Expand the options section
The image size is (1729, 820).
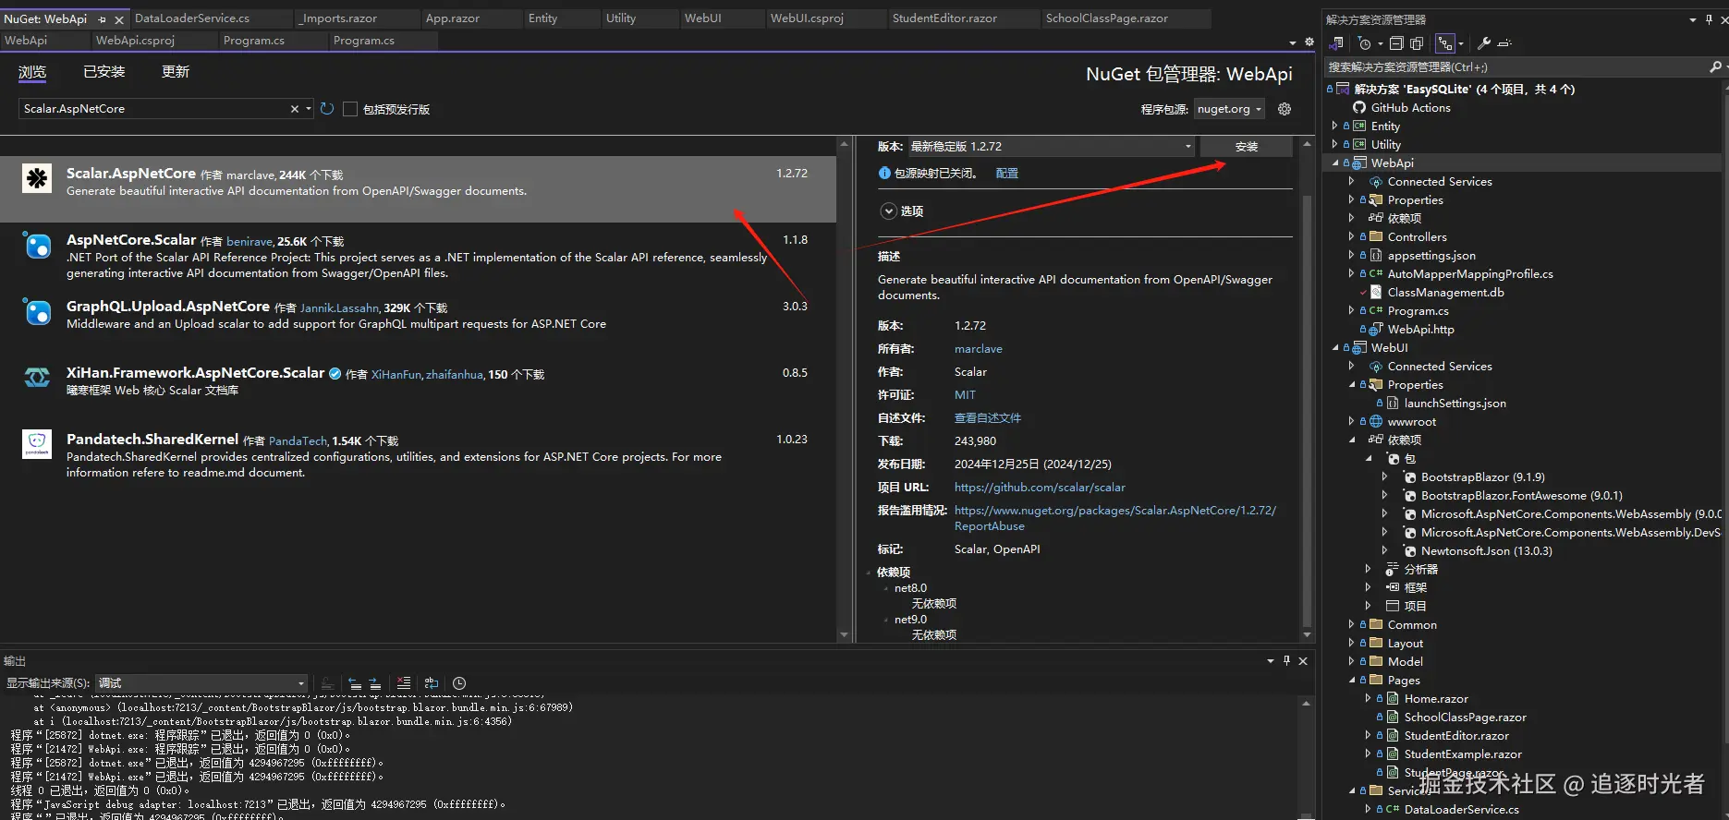pos(888,211)
